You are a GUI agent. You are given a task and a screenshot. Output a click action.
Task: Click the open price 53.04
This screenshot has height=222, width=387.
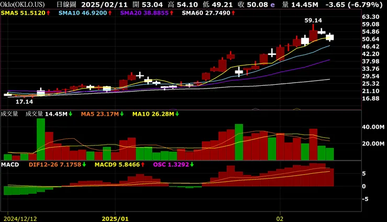tap(153, 4)
